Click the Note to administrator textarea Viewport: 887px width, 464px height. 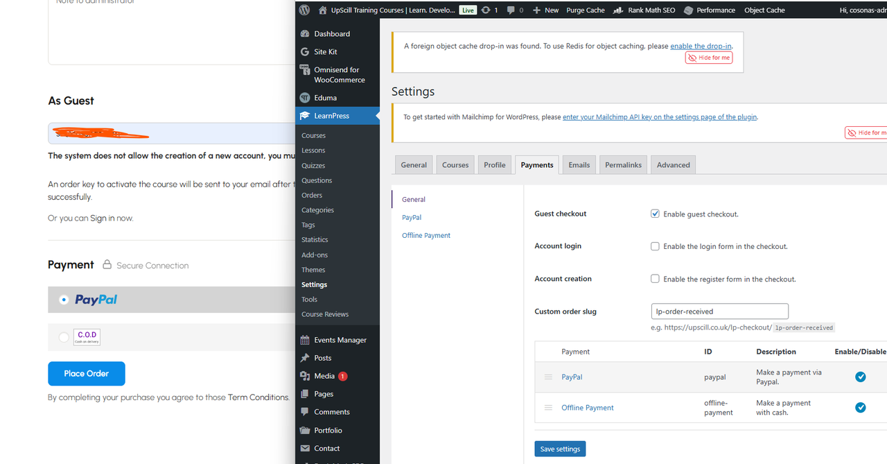click(172, 31)
